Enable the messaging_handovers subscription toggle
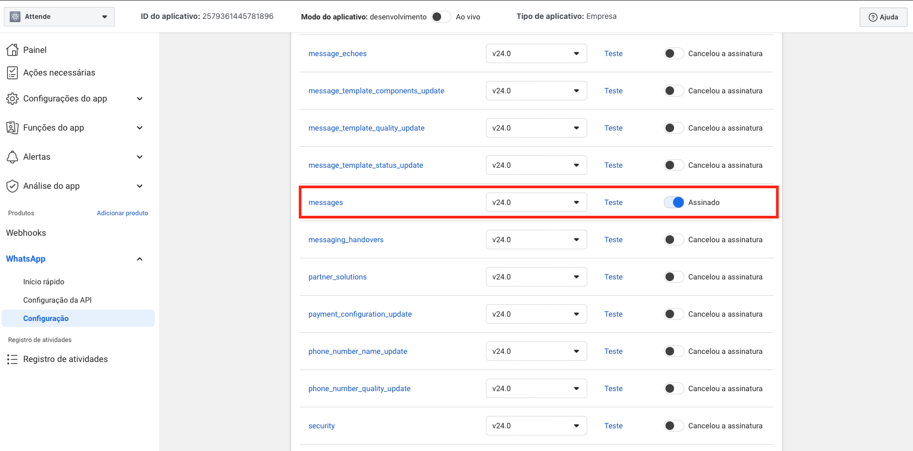913x451 pixels. 674,240
